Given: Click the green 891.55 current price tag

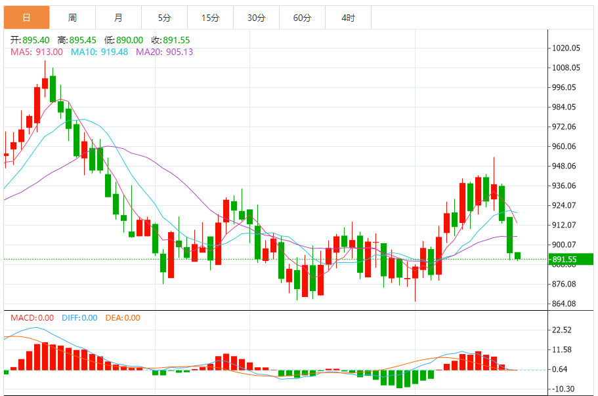Looking at the screenshot, I should point(571,260).
